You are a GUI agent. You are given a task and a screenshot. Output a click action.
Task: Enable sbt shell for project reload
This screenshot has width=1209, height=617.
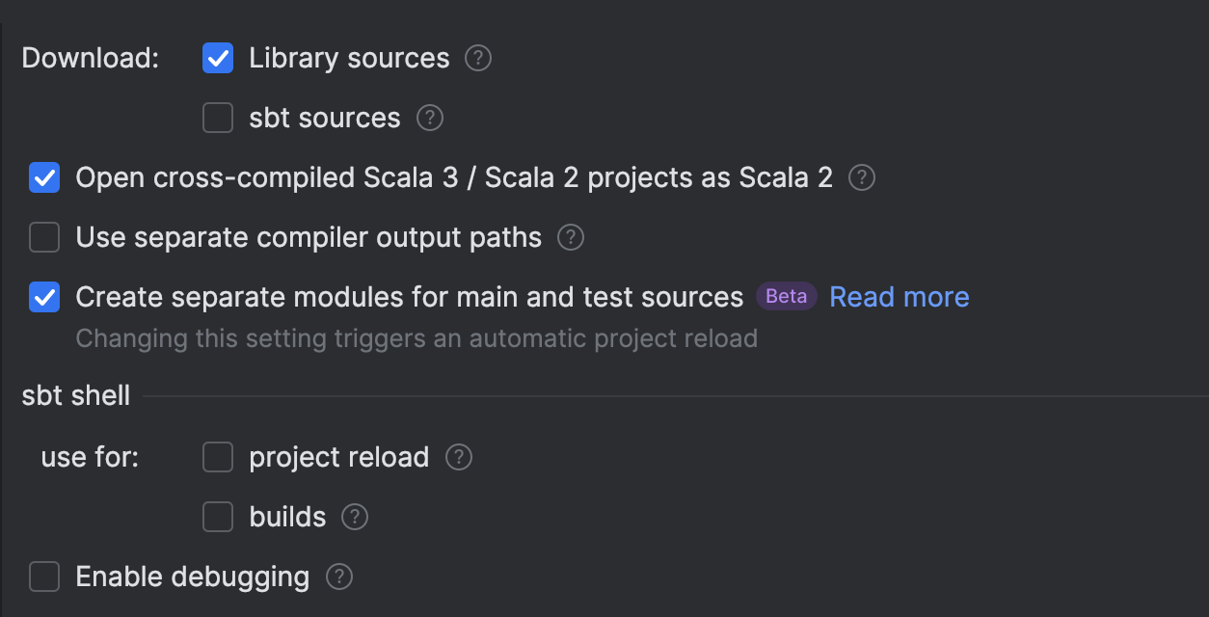point(218,457)
